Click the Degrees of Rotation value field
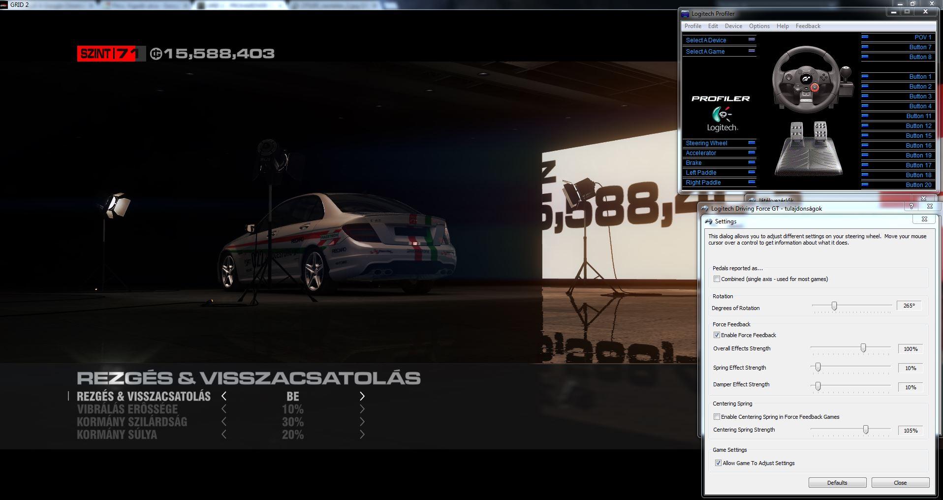This screenshot has width=943, height=500. click(x=909, y=306)
